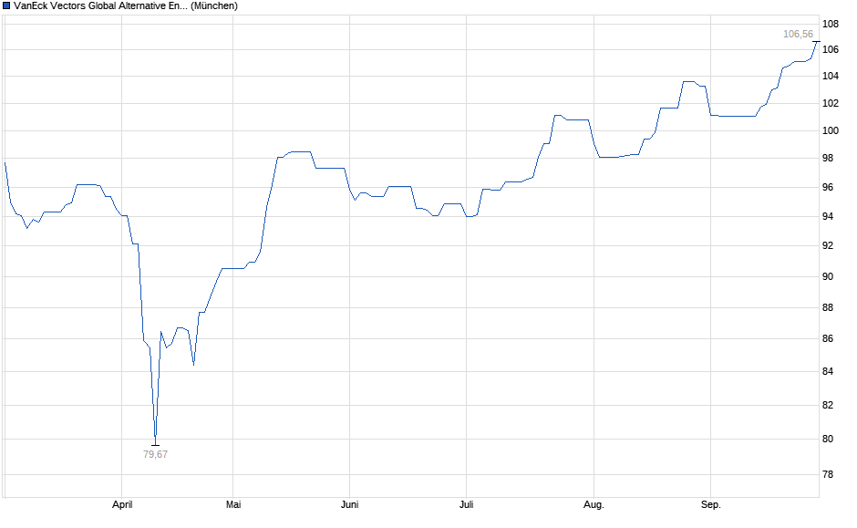The image size is (857, 528).
Task: Click the 78 value on y-axis
Action: coord(828,474)
